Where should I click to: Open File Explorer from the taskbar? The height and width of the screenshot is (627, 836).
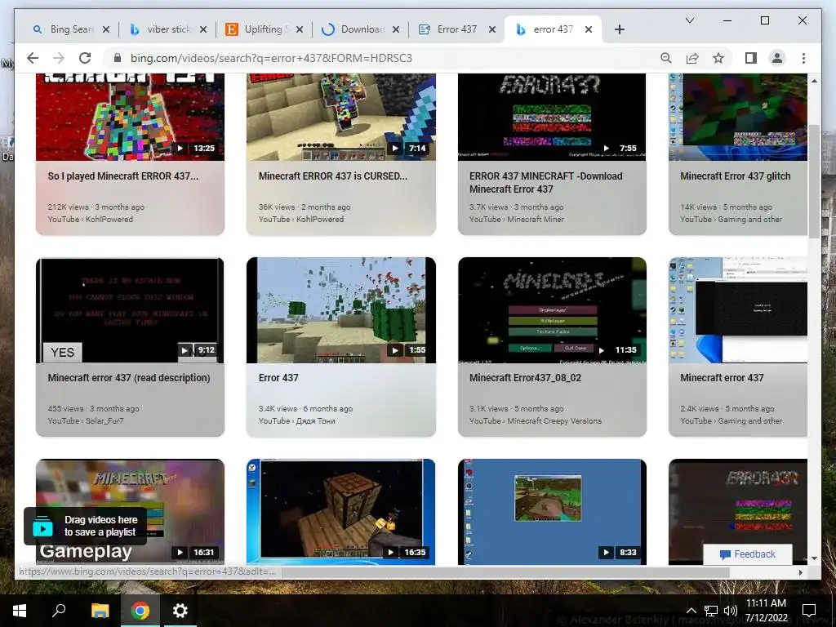pos(100,611)
